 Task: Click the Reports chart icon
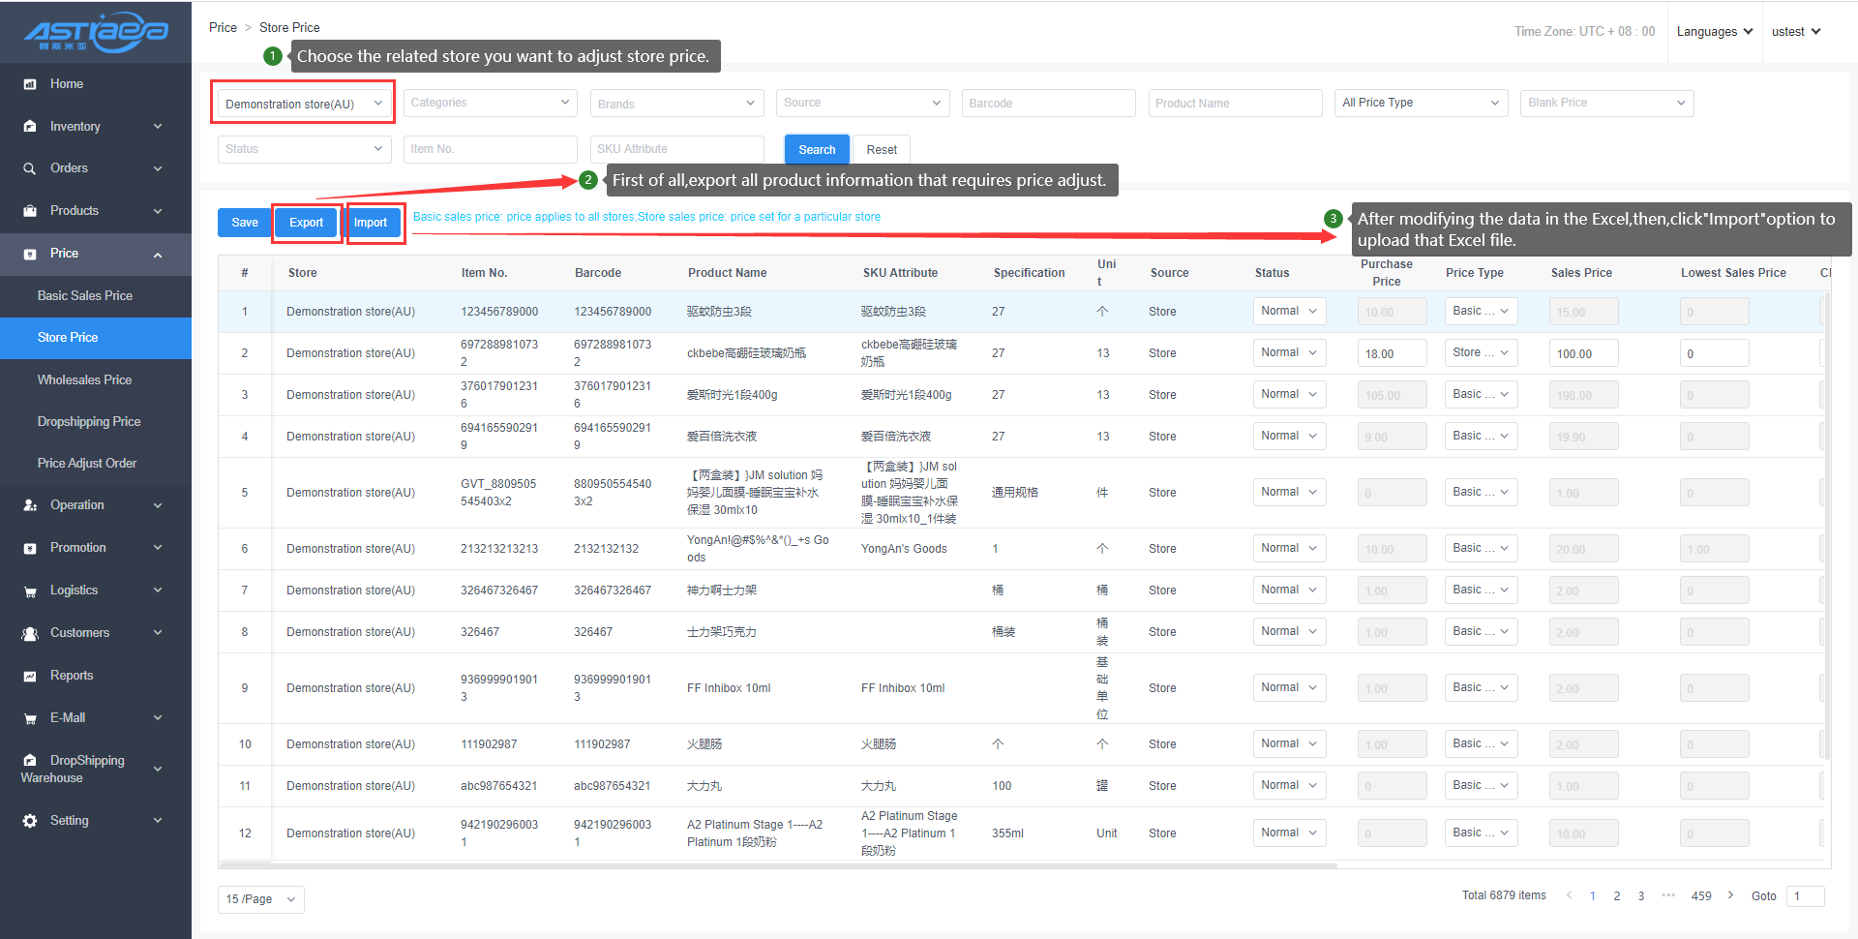[x=30, y=676]
